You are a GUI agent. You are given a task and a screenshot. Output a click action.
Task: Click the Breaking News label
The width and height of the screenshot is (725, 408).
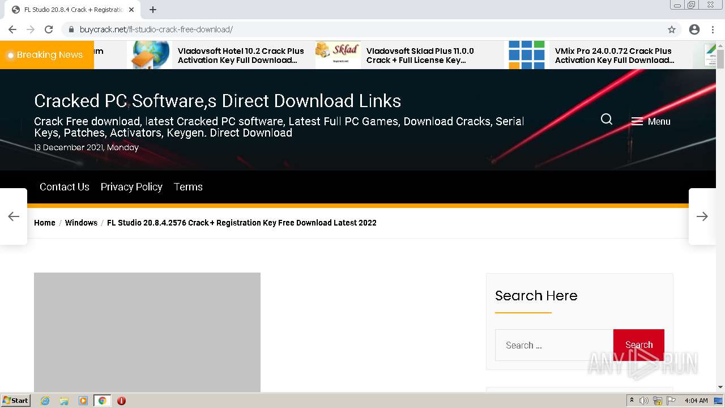tap(47, 55)
